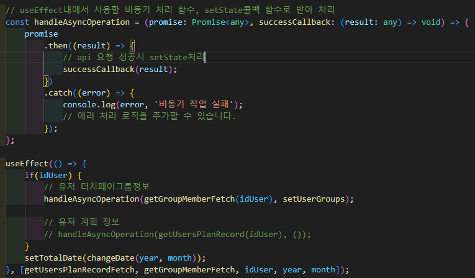Screen dimensions: 475x278
Task: Click 'handleAsyncOperation' in the const declaration
Action: tap(82, 22)
